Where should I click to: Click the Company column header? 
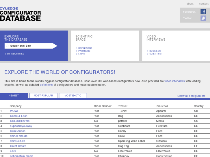point(16,106)
